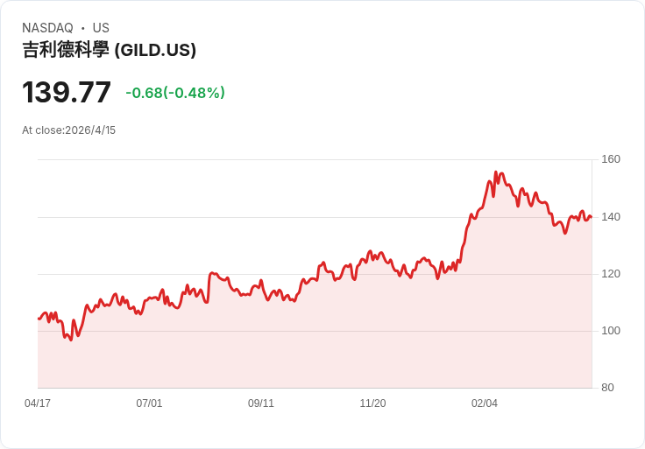
Task: Click the -0.68(-0.48%) price change text
Action: (x=175, y=93)
